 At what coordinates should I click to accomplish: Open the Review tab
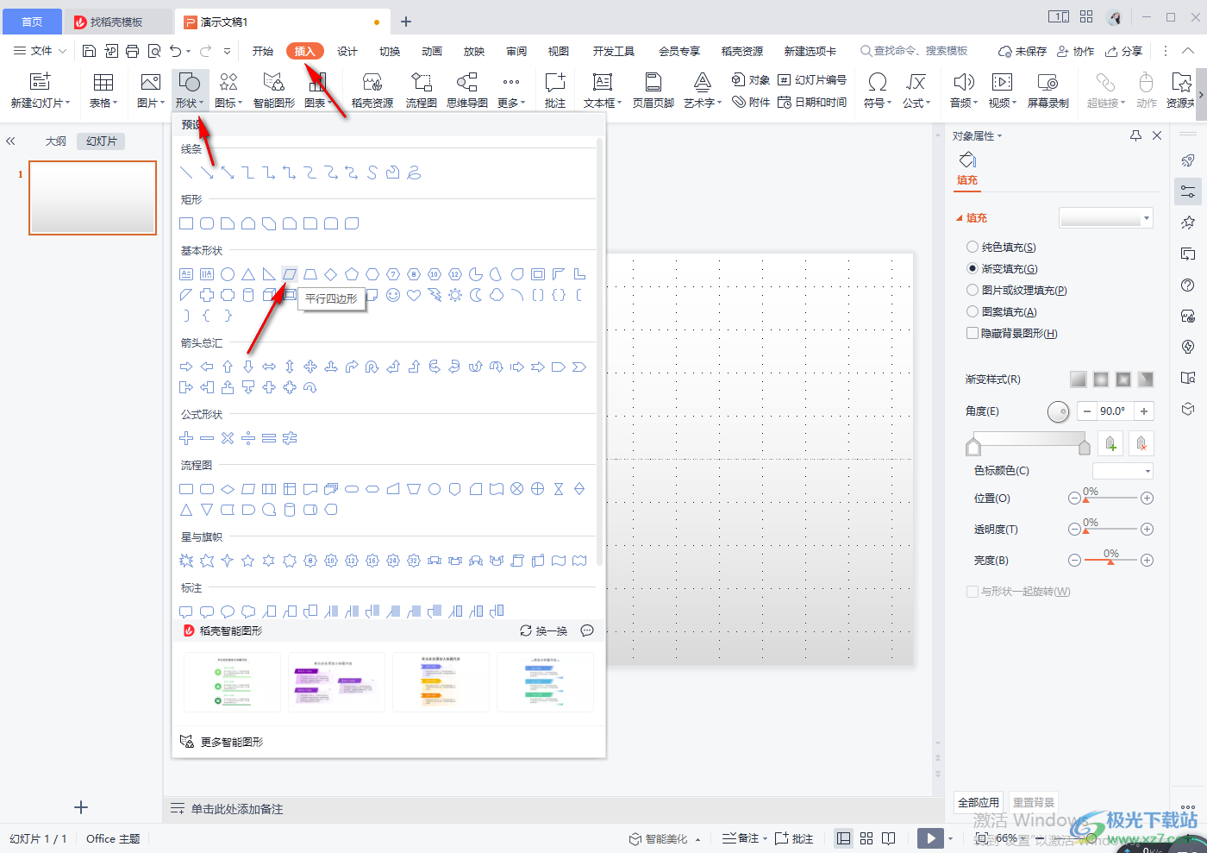tap(516, 51)
